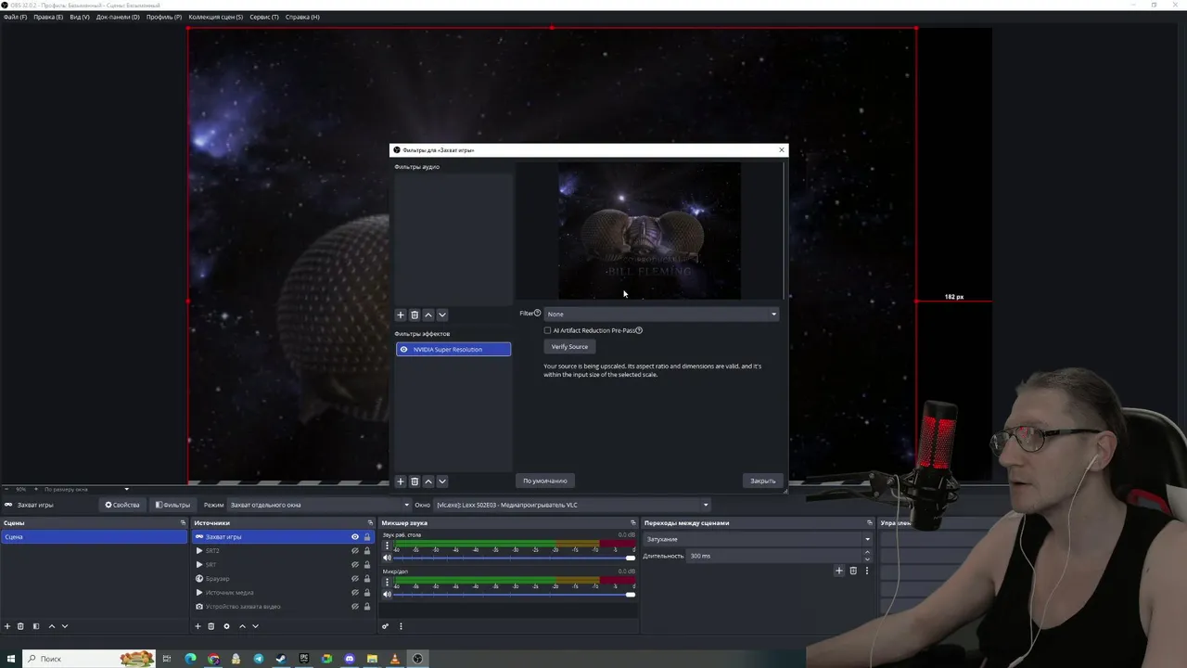Open the Коллекция сцен menu
The height and width of the screenshot is (668, 1187).
point(216,17)
